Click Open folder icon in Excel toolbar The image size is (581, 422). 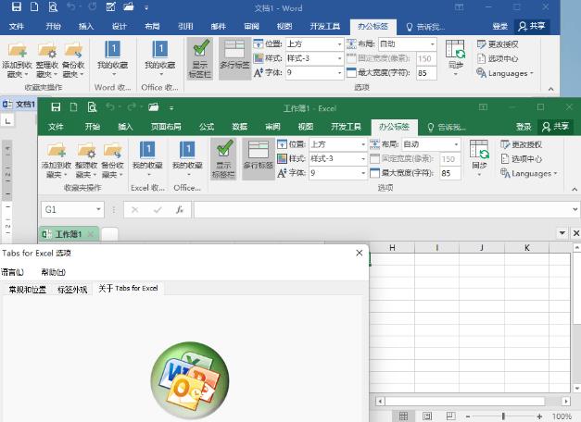[x=154, y=107]
